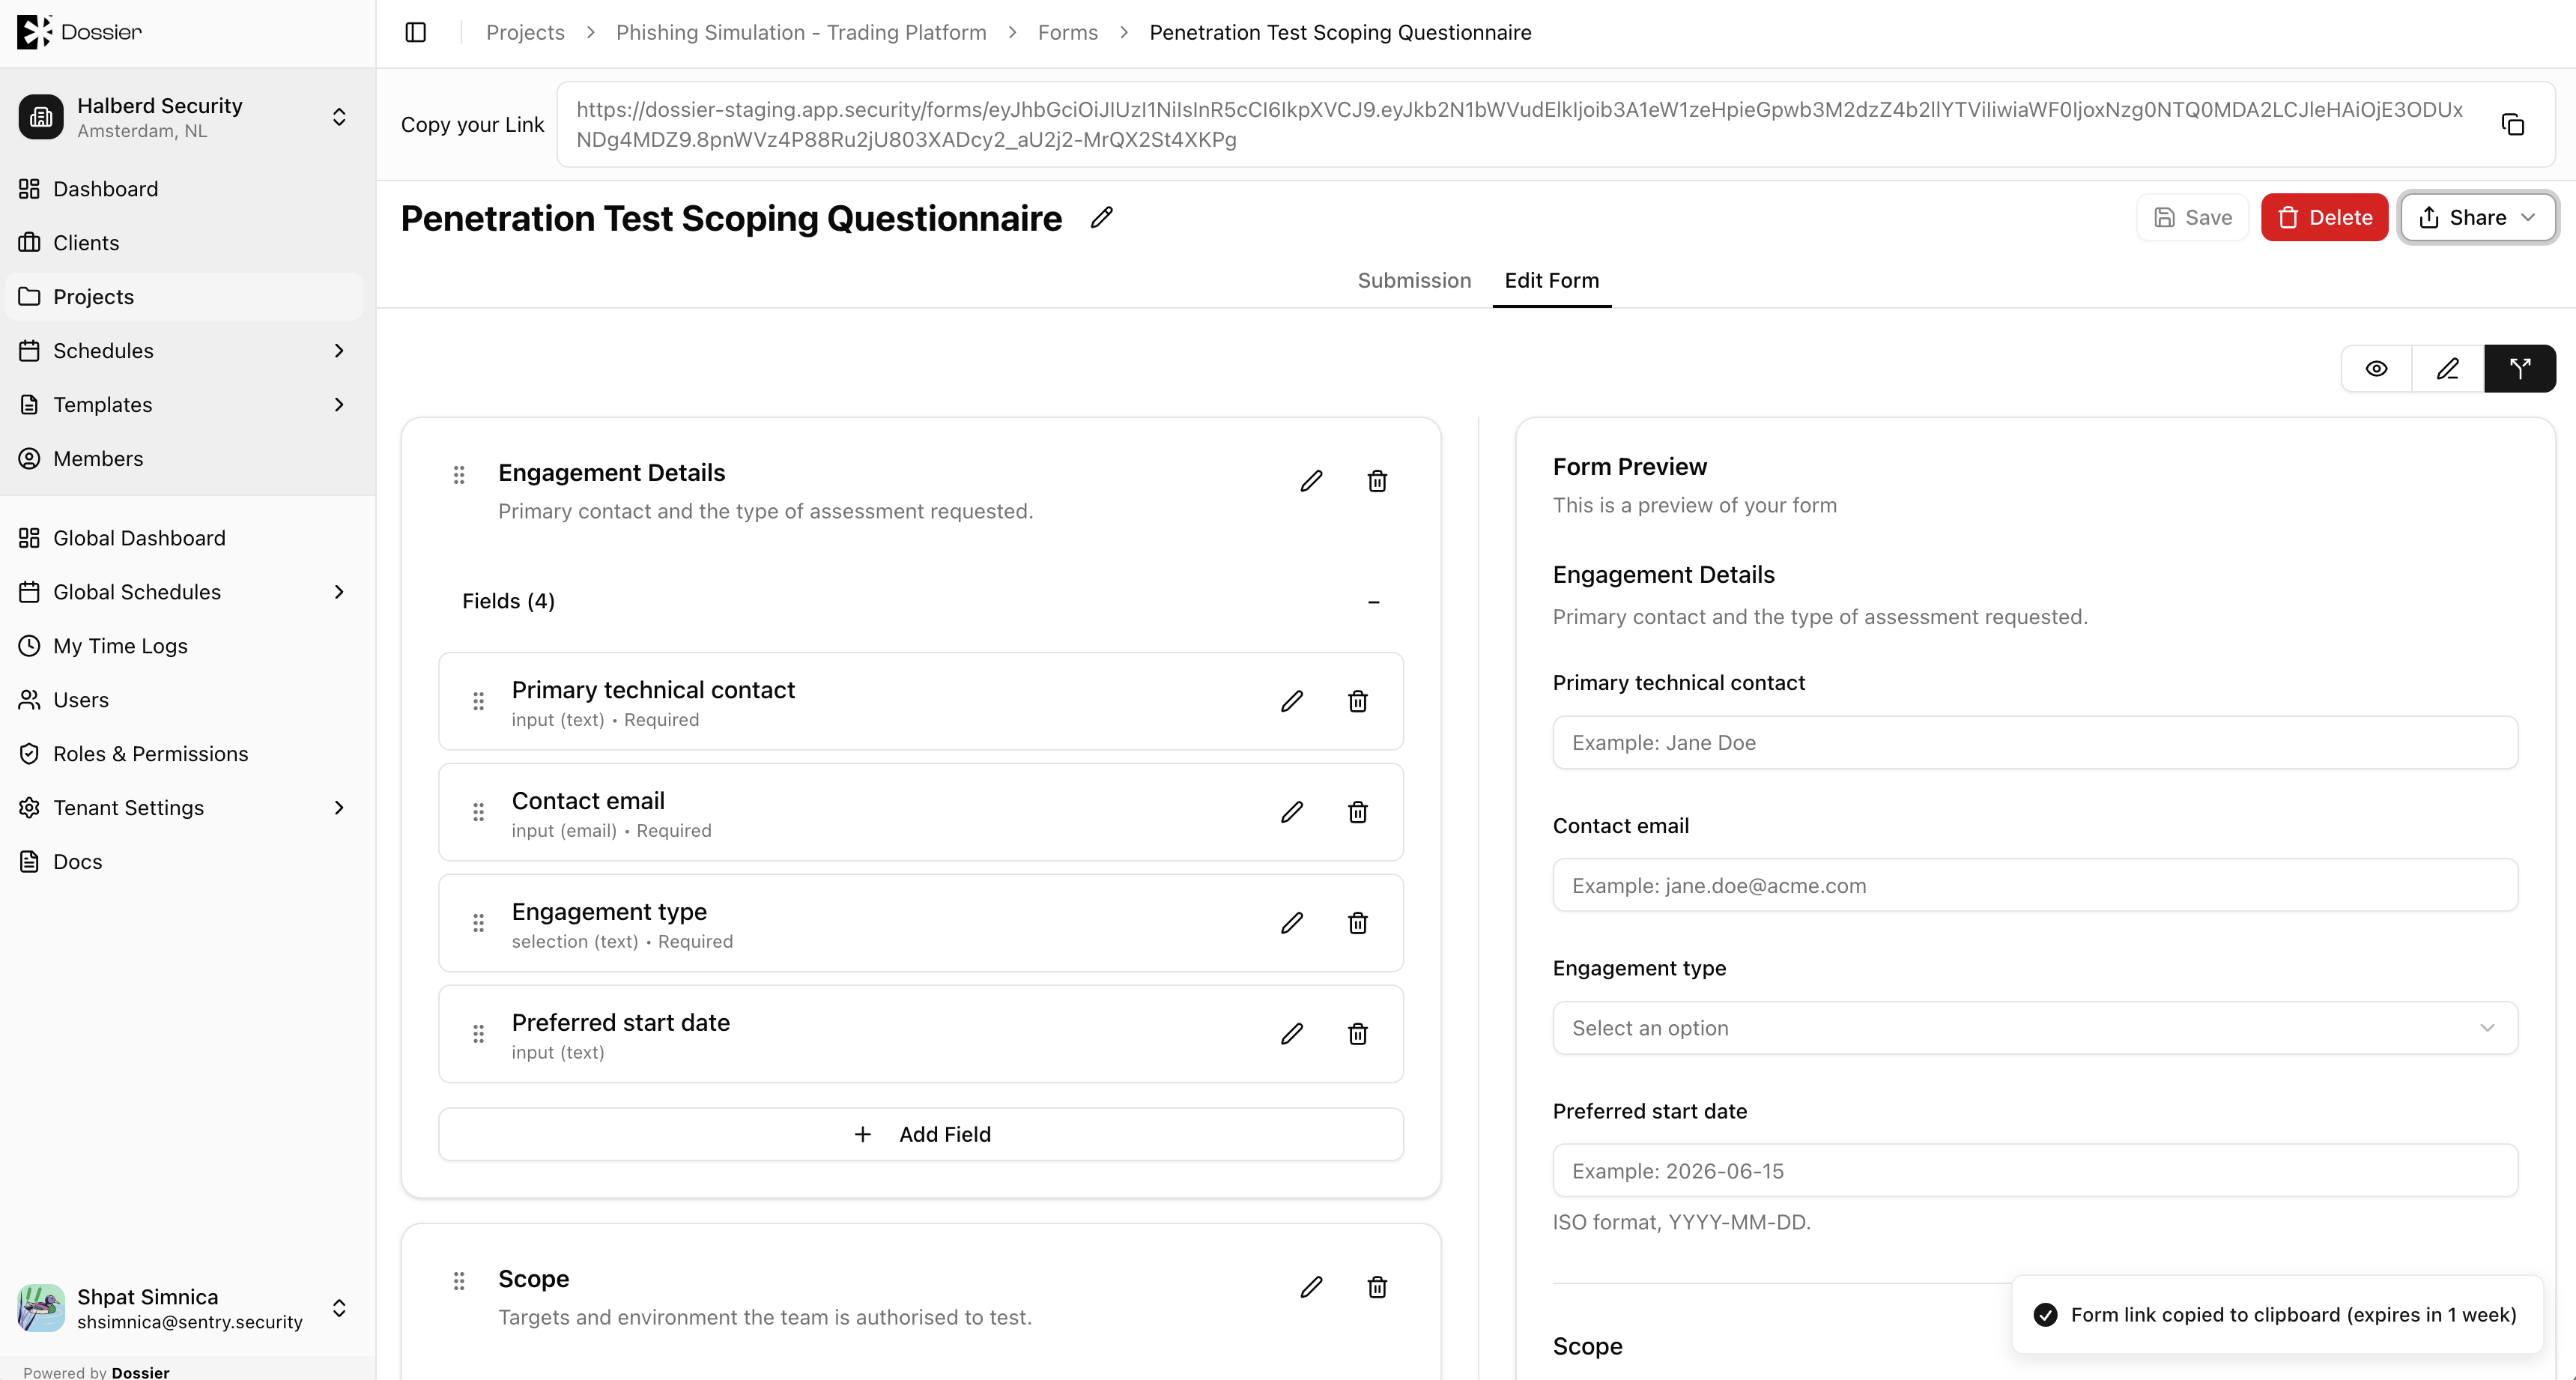Image resolution: width=2576 pixels, height=1380 pixels.
Task: Toggle the sidebar panel icon
Action: (416, 32)
